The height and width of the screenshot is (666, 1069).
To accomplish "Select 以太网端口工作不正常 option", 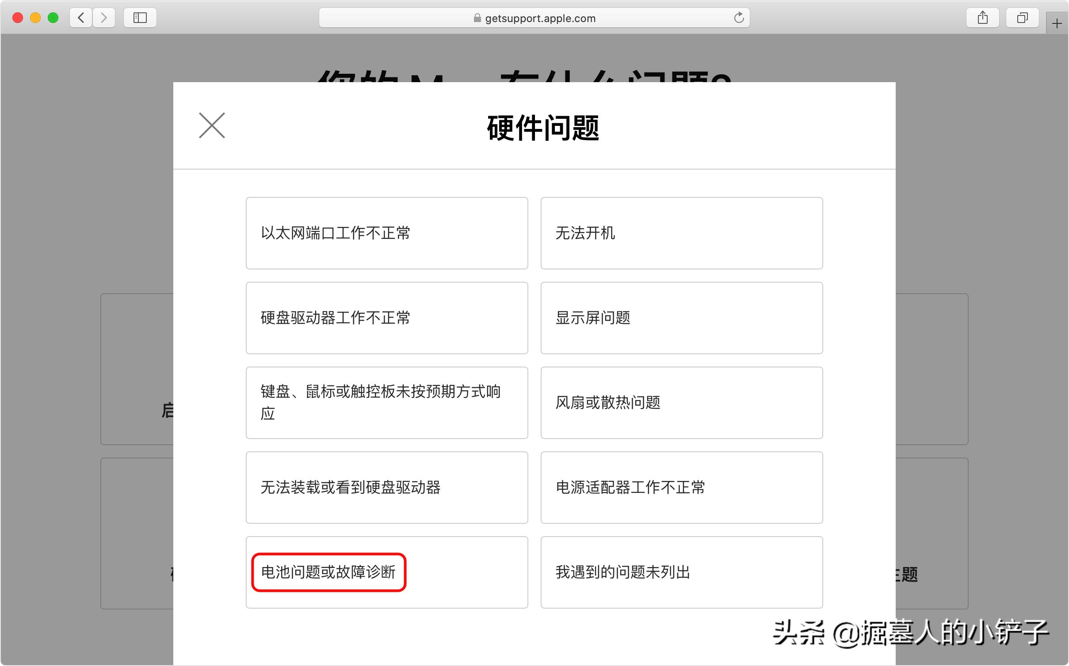I will coord(387,233).
